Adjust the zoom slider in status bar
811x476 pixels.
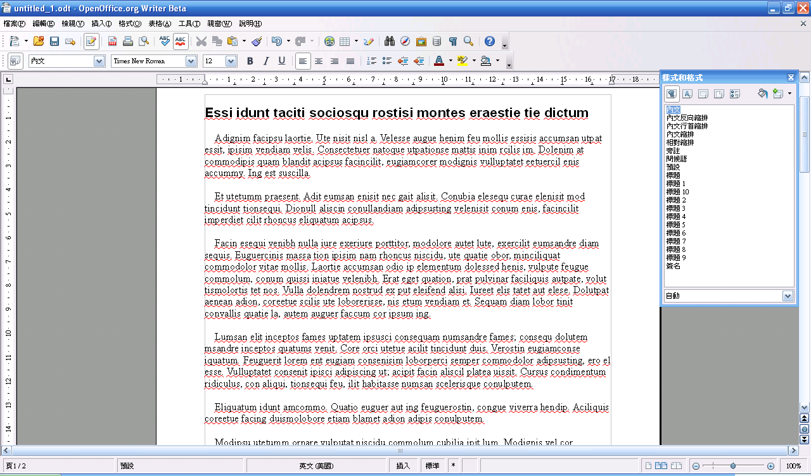[733, 466]
